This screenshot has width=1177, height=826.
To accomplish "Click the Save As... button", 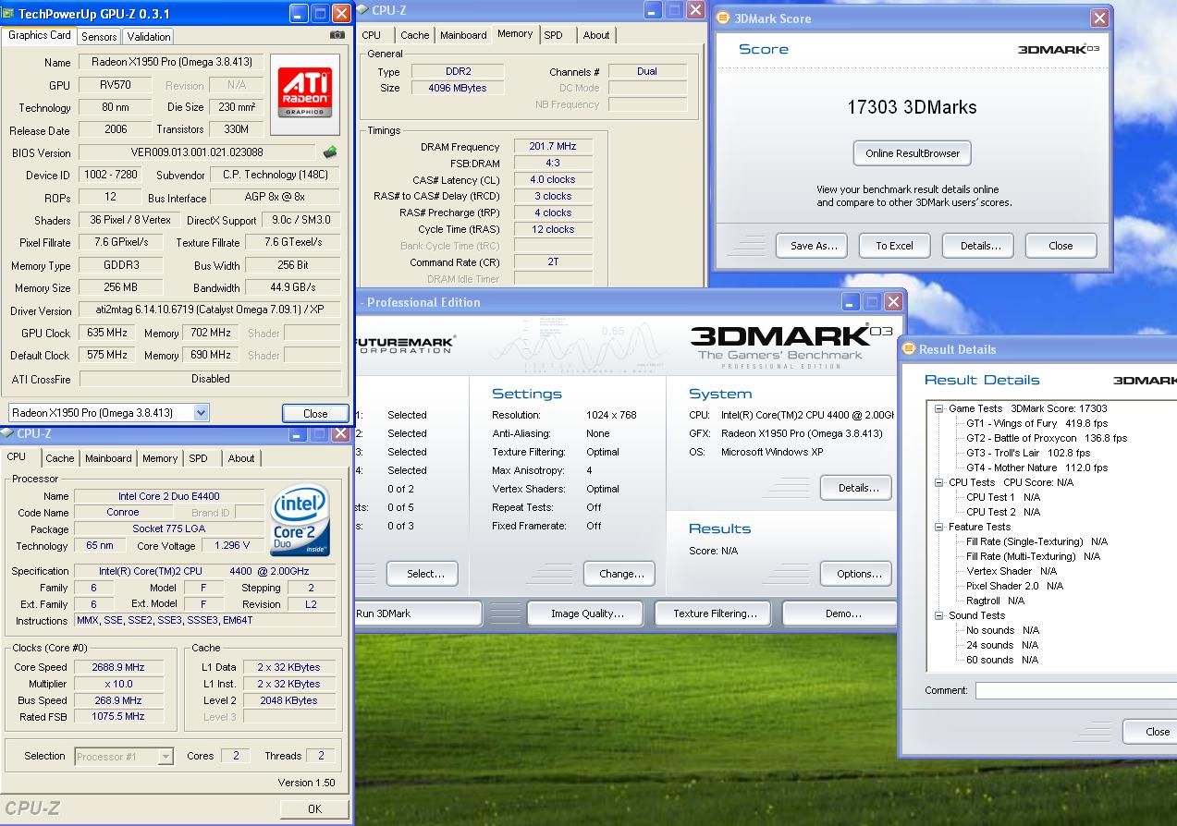I will (x=814, y=246).
